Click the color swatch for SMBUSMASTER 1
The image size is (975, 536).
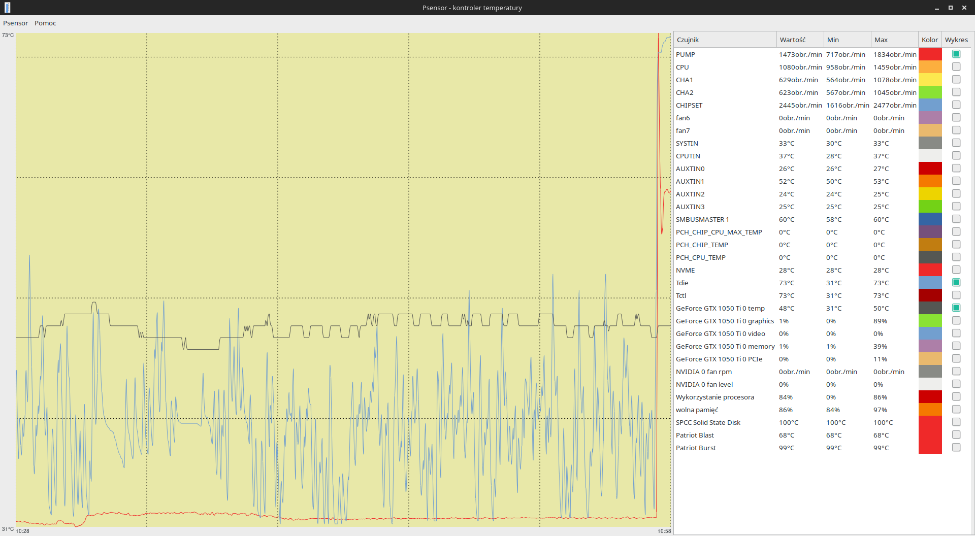point(930,219)
